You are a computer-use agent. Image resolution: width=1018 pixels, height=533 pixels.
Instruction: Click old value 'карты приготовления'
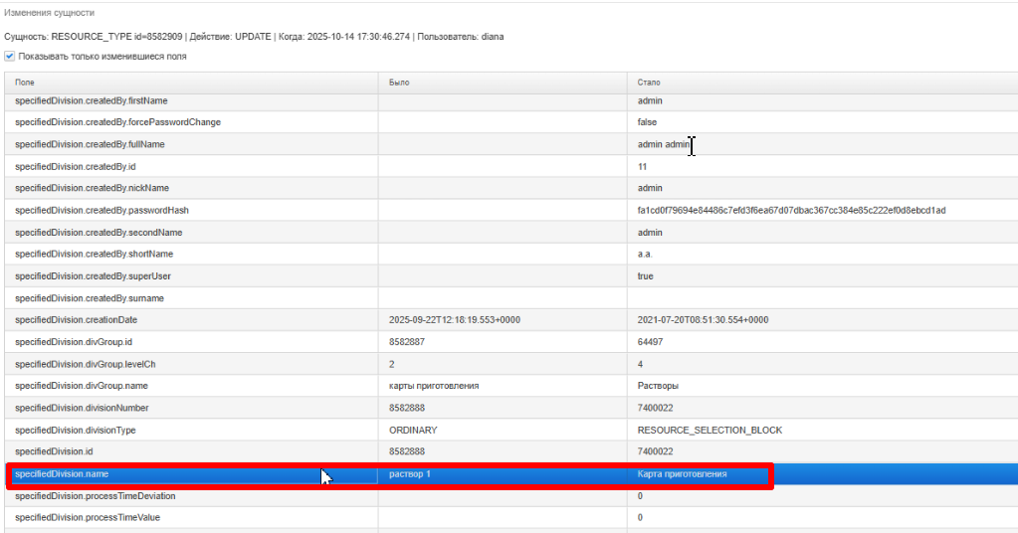pyautogui.click(x=434, y=386)
